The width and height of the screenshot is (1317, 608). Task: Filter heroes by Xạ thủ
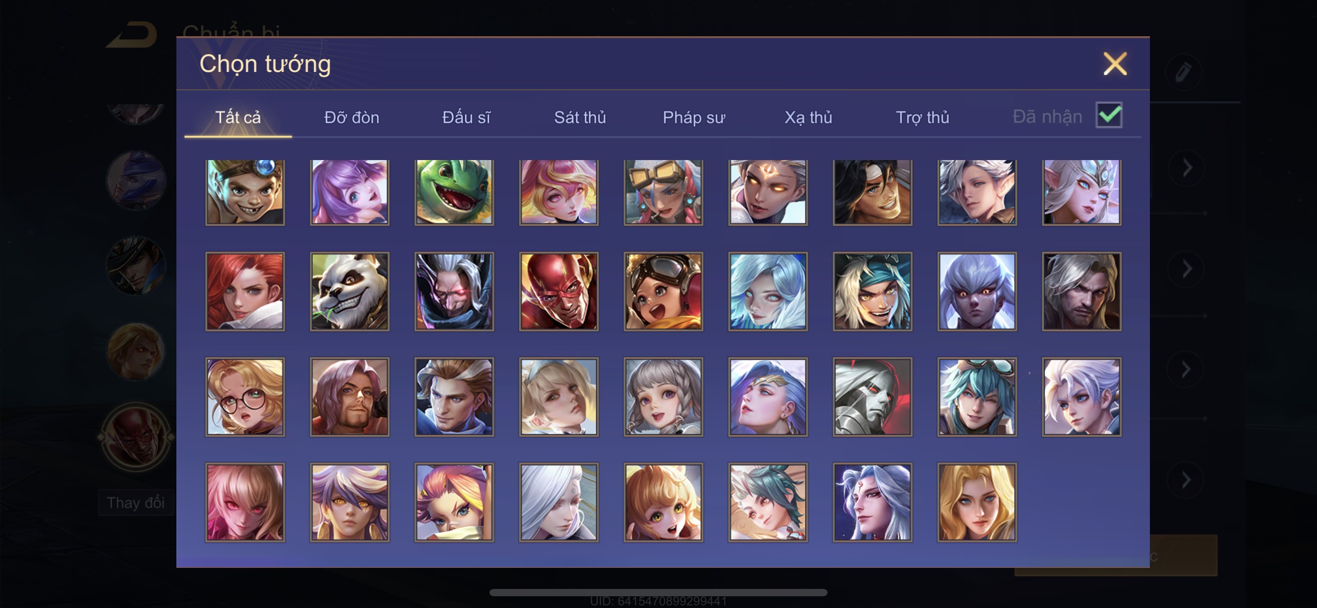pyautogui.click(x=808, y=117)
